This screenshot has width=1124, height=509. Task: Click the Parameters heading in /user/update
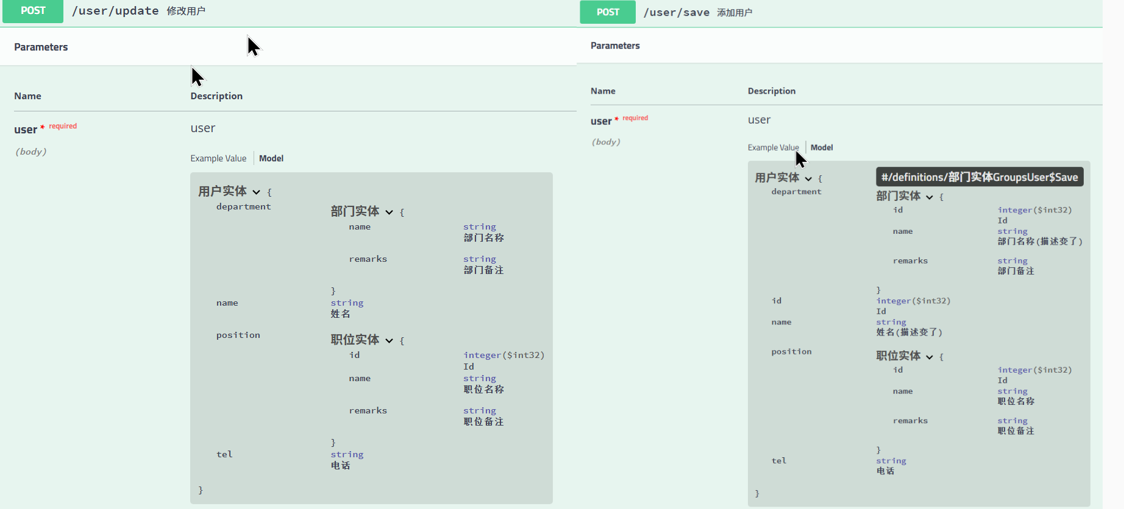click(41, 47)
